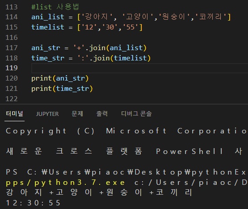Image resolution: width=248 pixels, height=209 pixels.
Task: Click the '강아지' string in ani_list
Action: [x=97, y=17]
